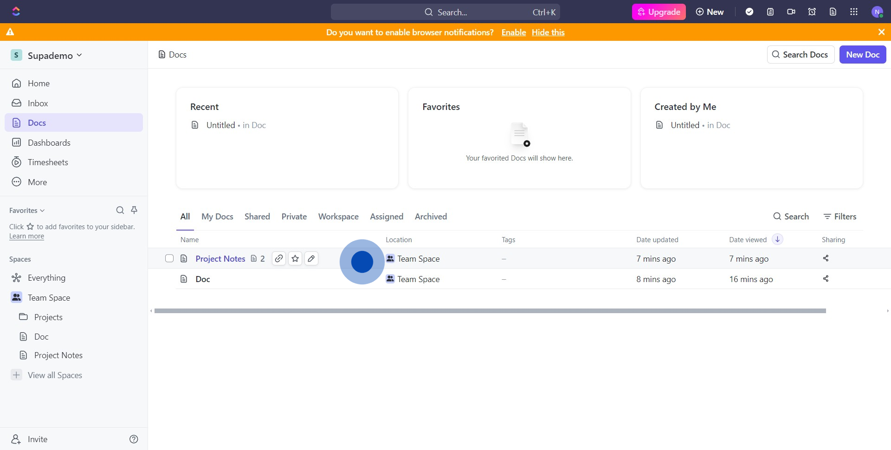Open the Filters options

point(839,217)
